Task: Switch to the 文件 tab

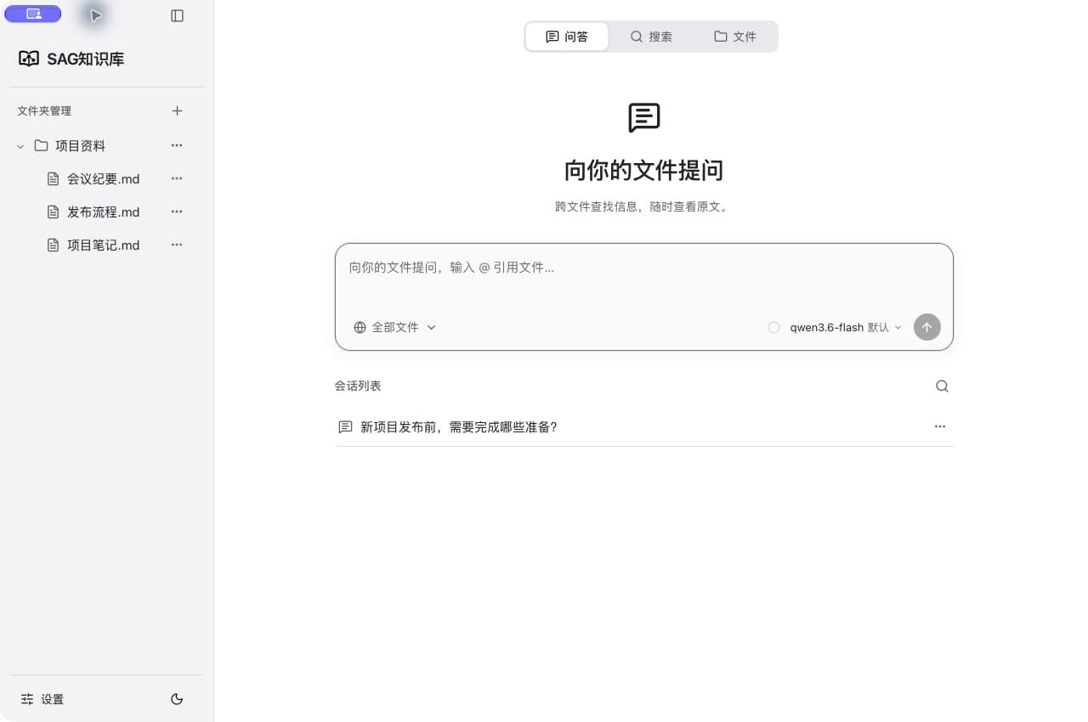Action: click(735, 37)
